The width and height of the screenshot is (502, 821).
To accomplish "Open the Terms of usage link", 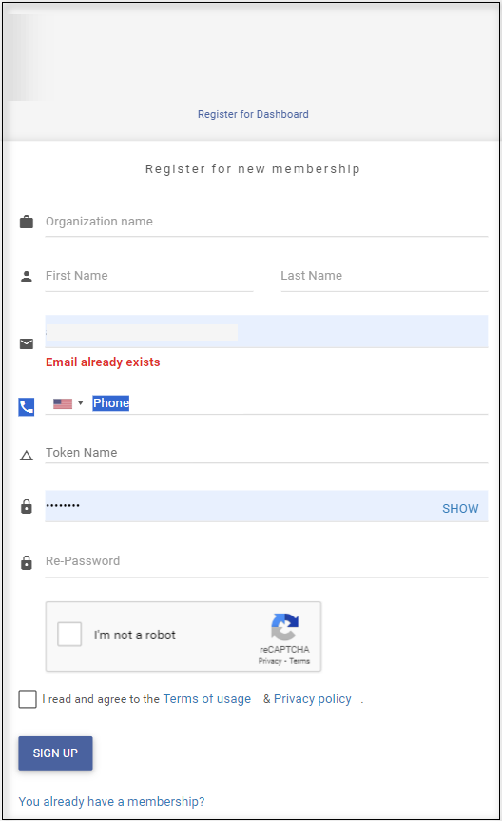I will click(206, 699).
